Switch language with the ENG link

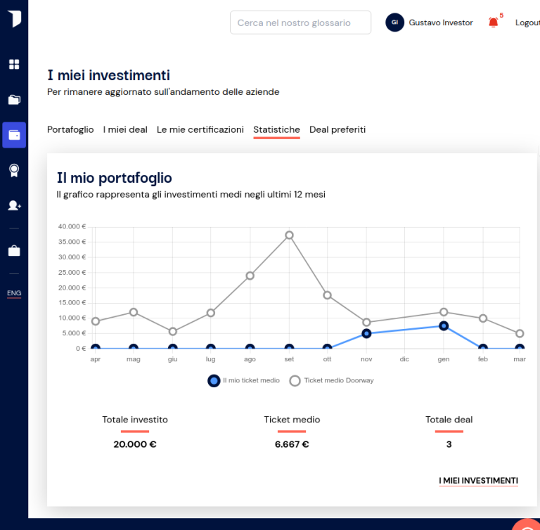[14, 293]
